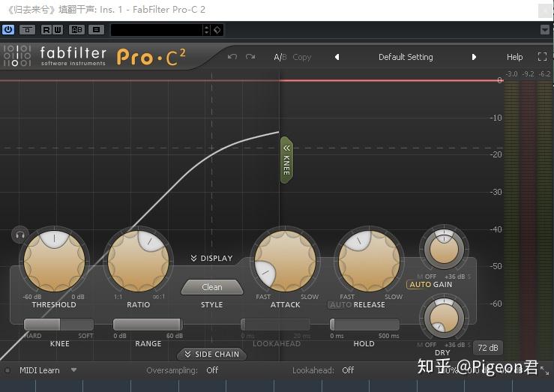Switch the A/B state

(280, 57)
